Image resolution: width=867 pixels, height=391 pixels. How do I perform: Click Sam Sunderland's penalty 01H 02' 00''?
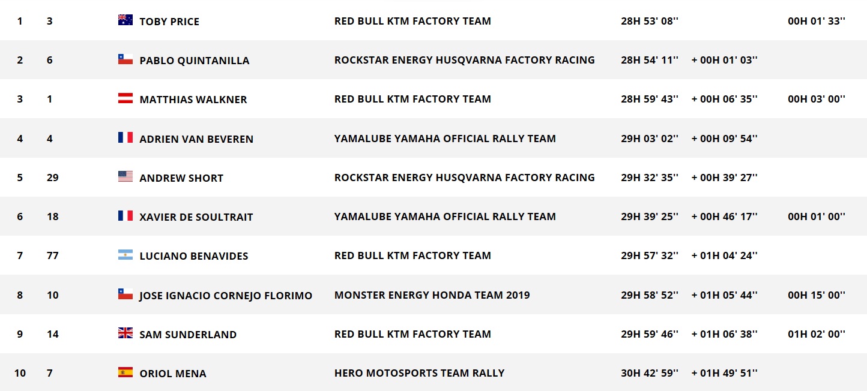pyautogui.click(x=817, y=334)
